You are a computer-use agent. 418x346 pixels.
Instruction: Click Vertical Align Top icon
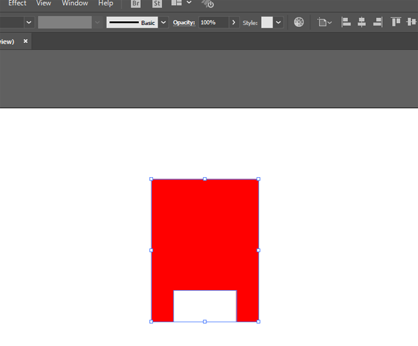[396, 22]
